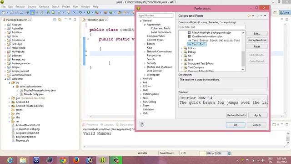Select Label Decorations in preferences tree

[161, 32]
